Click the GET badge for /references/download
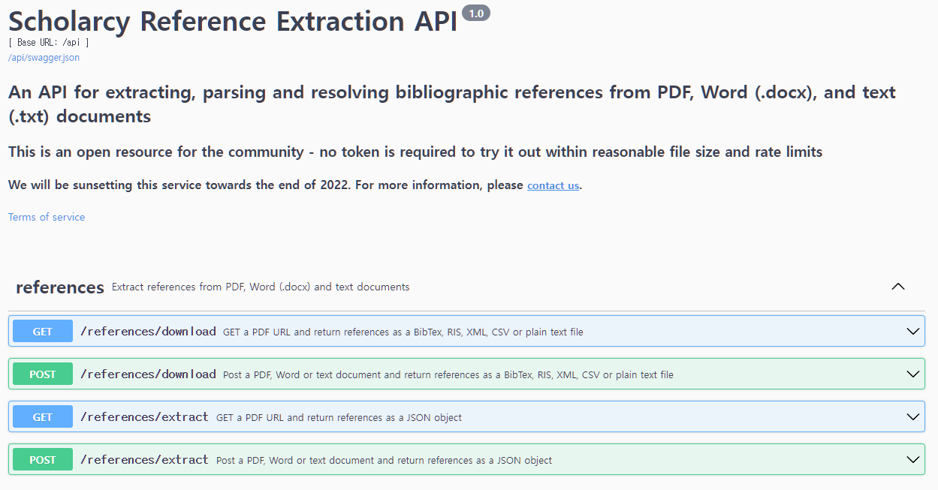 tap(43, 331)
